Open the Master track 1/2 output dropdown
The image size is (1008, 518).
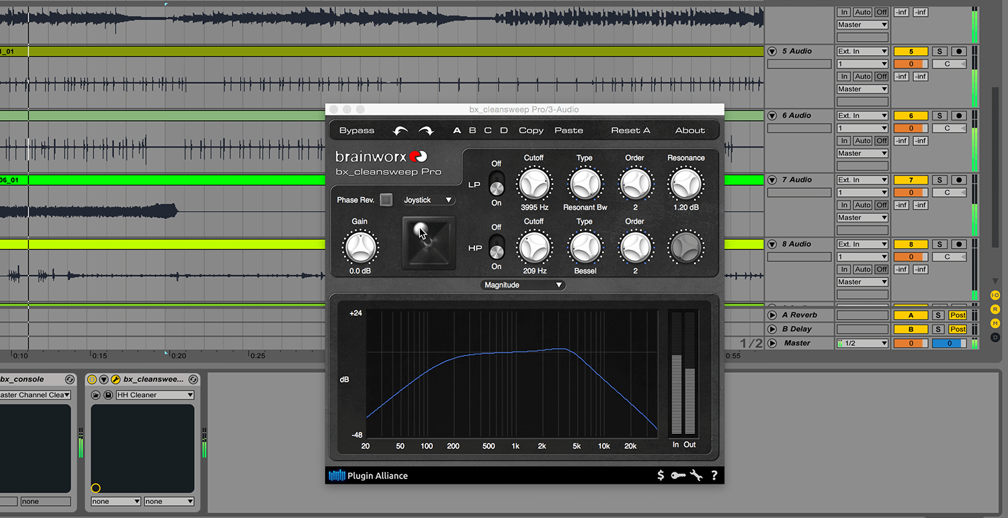(863, 343)
